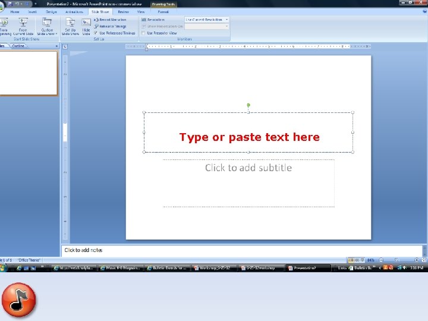
Task: Click Save in Quick Access Toolbar
Action: pos(10,4)
